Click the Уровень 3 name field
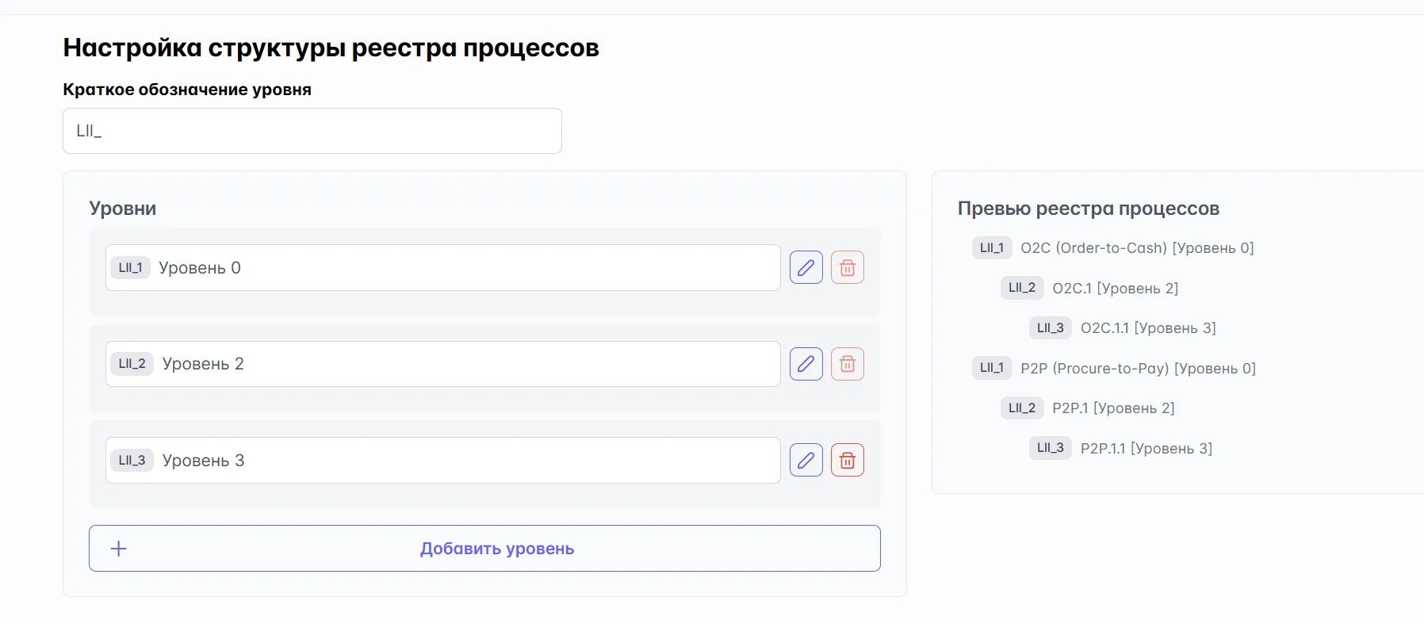1424x624 pixels. [468, 461]
